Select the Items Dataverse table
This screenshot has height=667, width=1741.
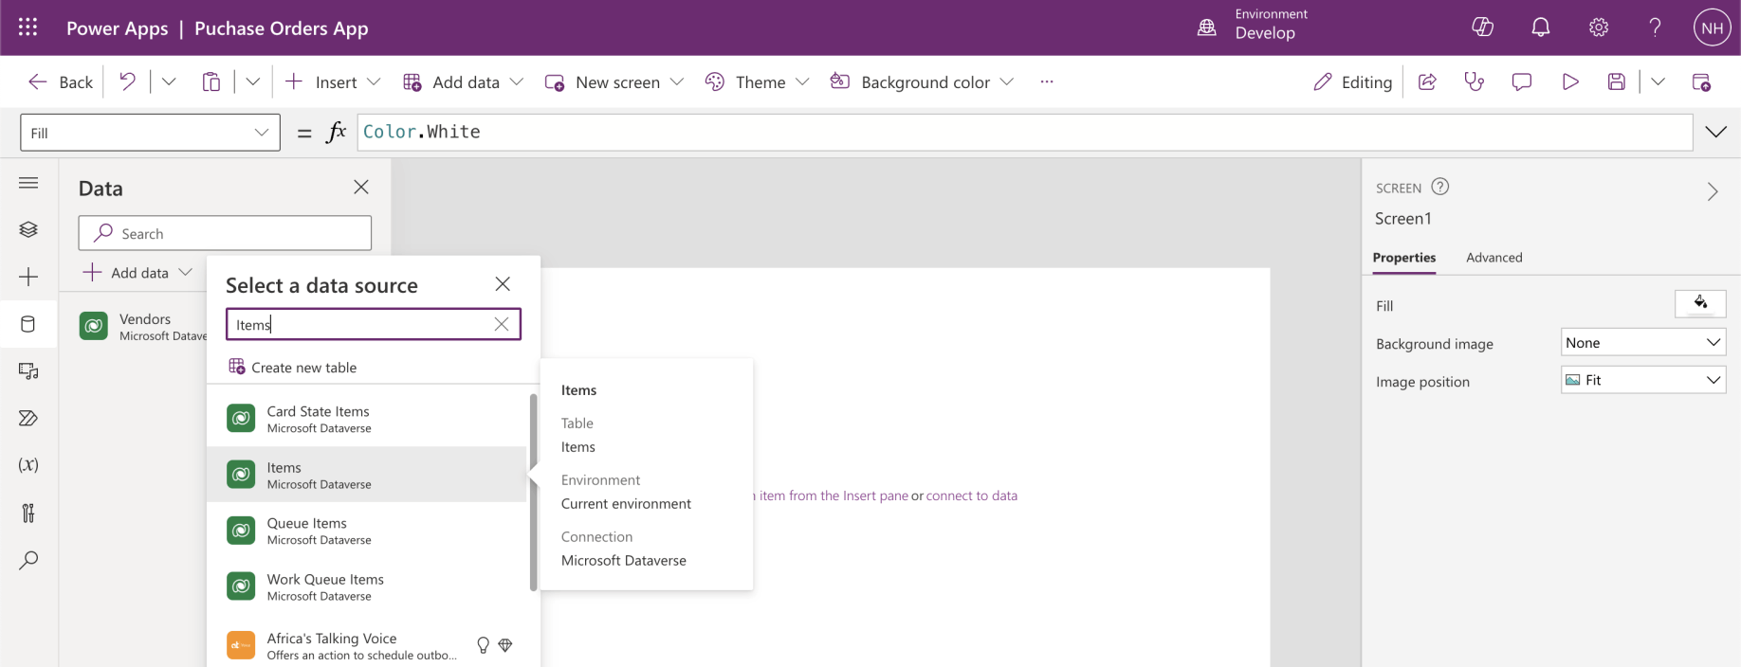367,475
